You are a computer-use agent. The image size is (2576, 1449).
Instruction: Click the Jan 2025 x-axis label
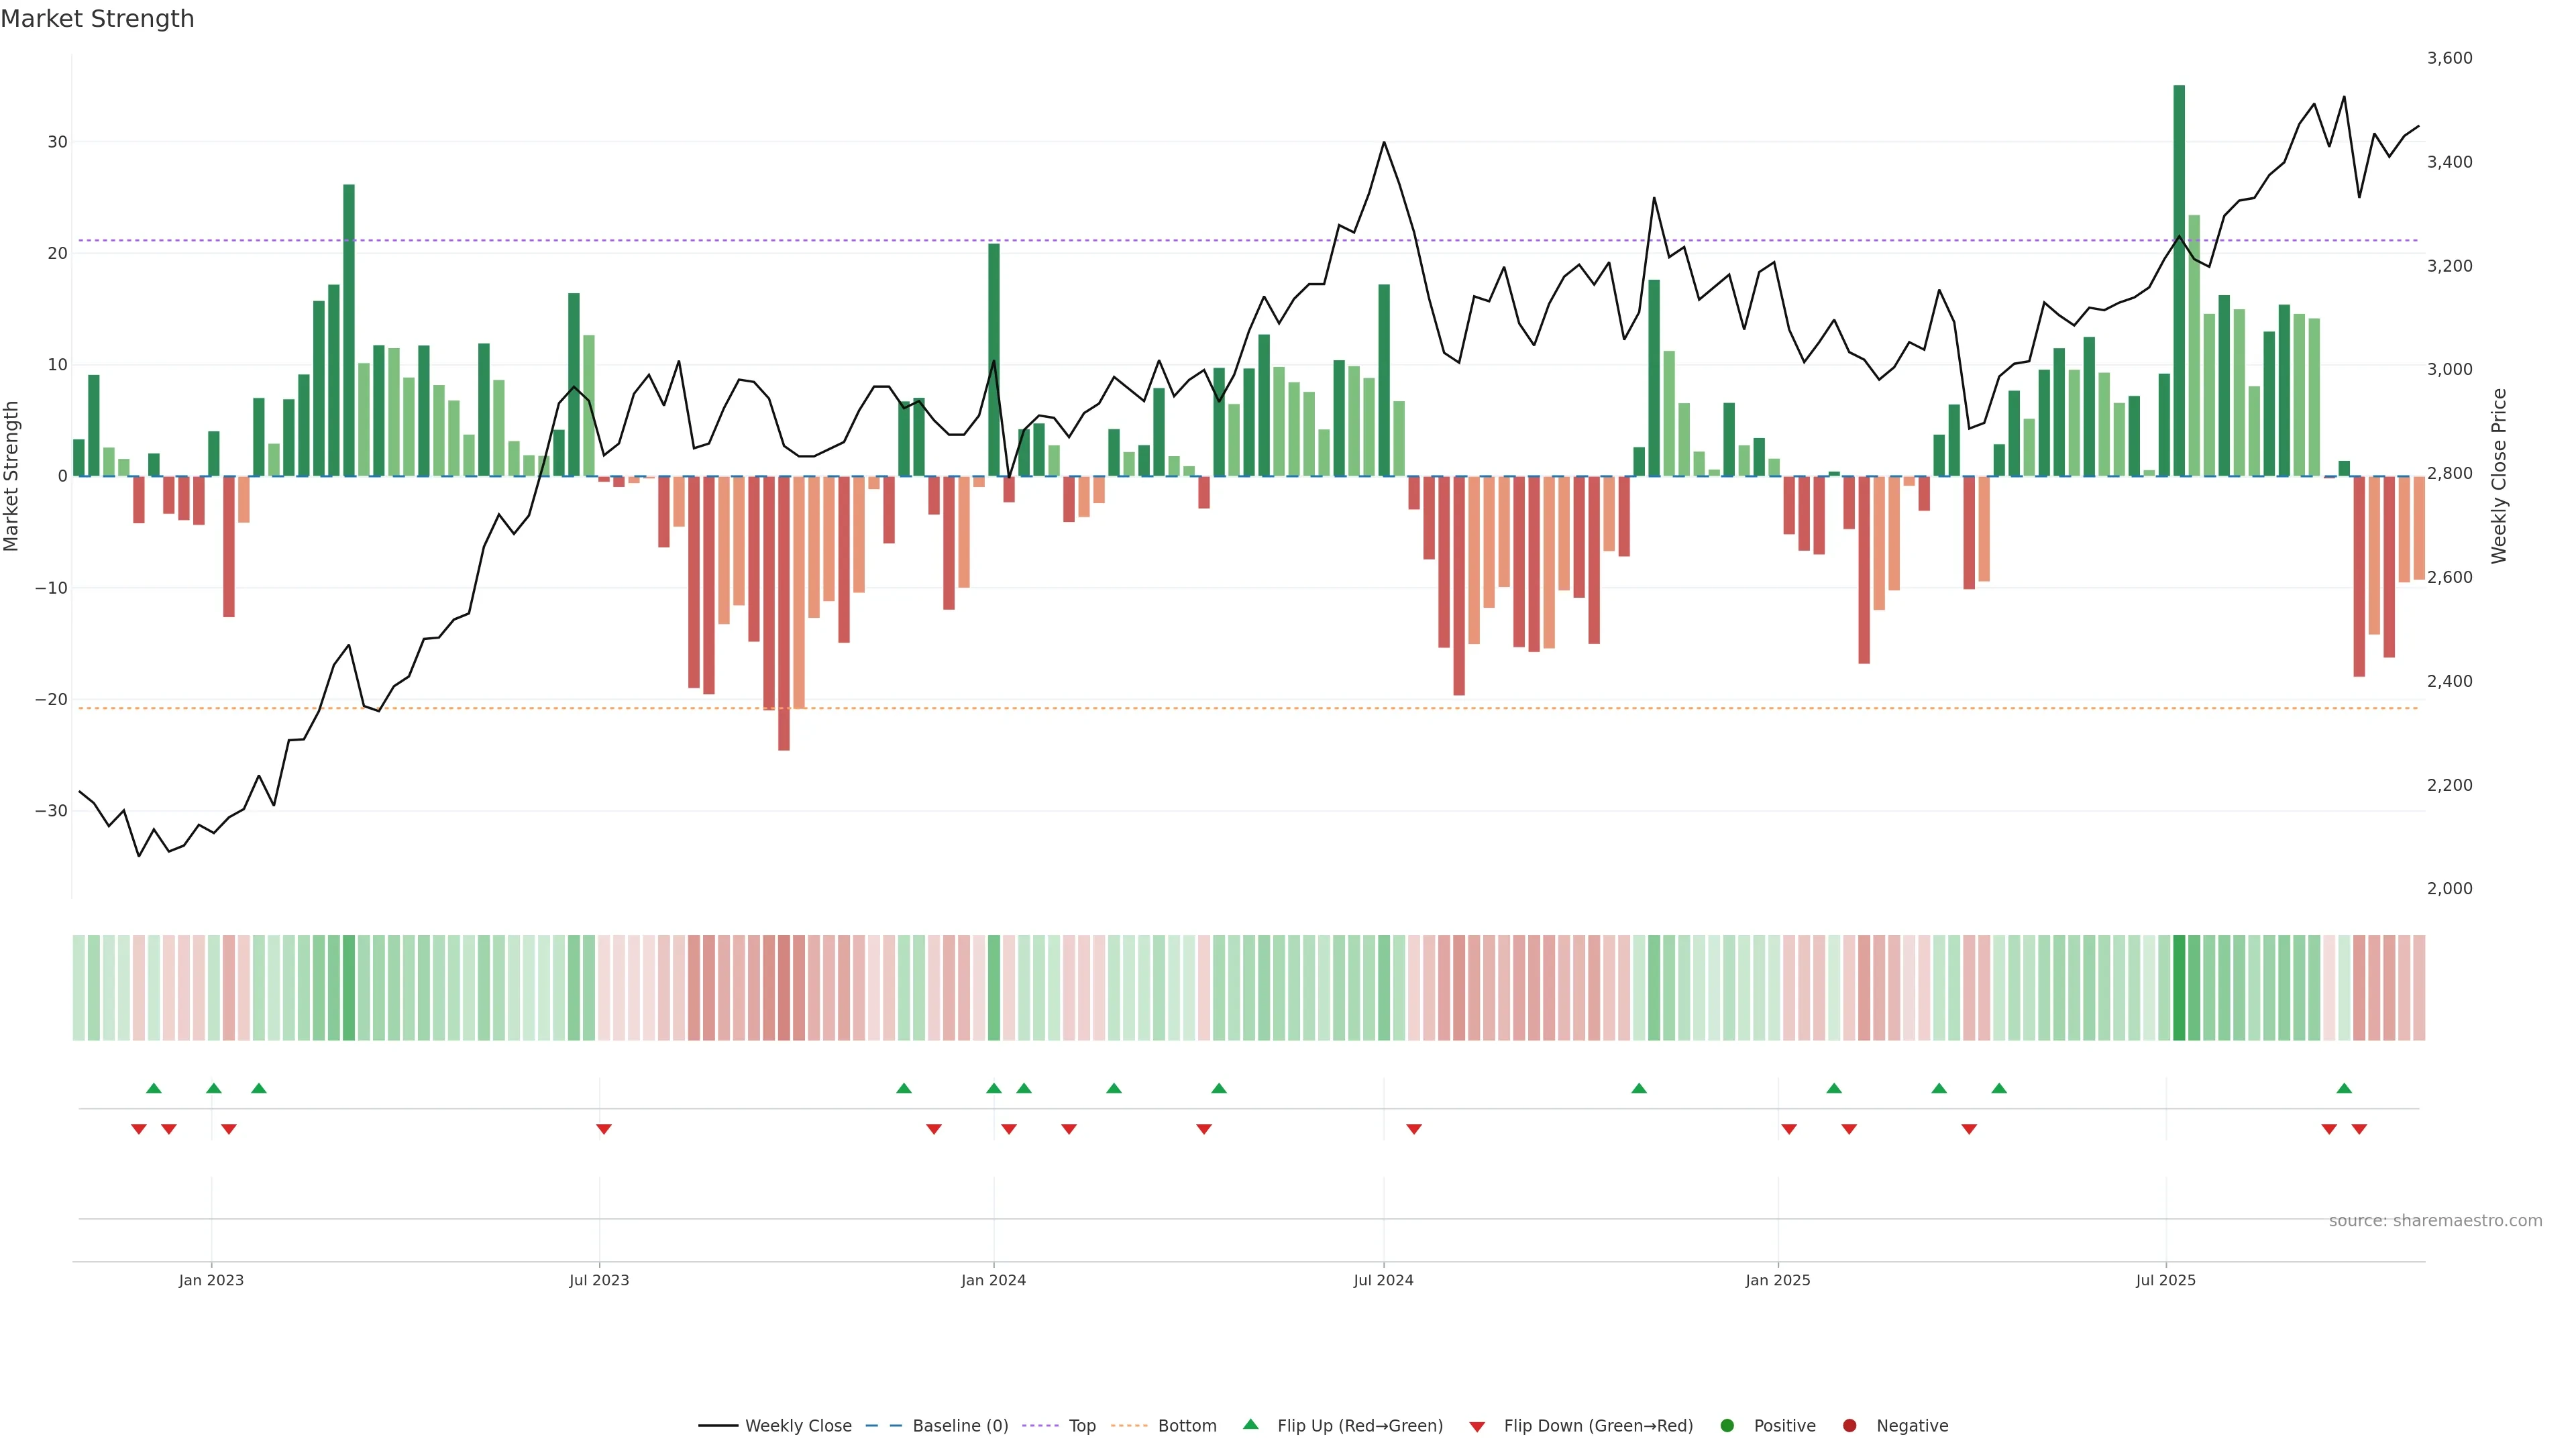tap(1778, 1280)
